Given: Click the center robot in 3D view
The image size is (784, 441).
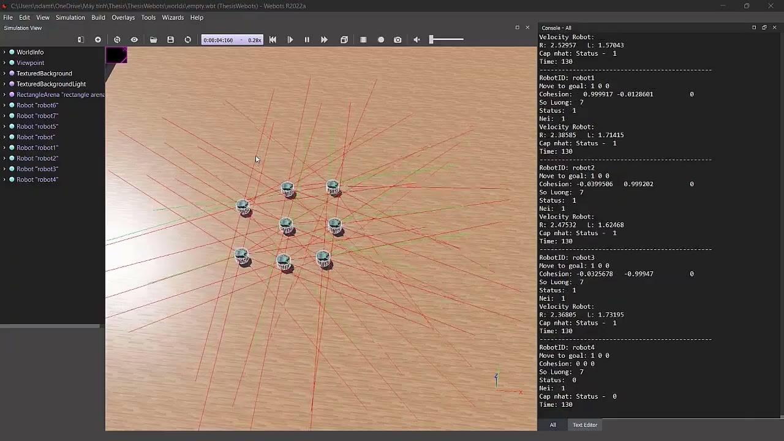Looking at the screenshot, I should coord(286,226).
